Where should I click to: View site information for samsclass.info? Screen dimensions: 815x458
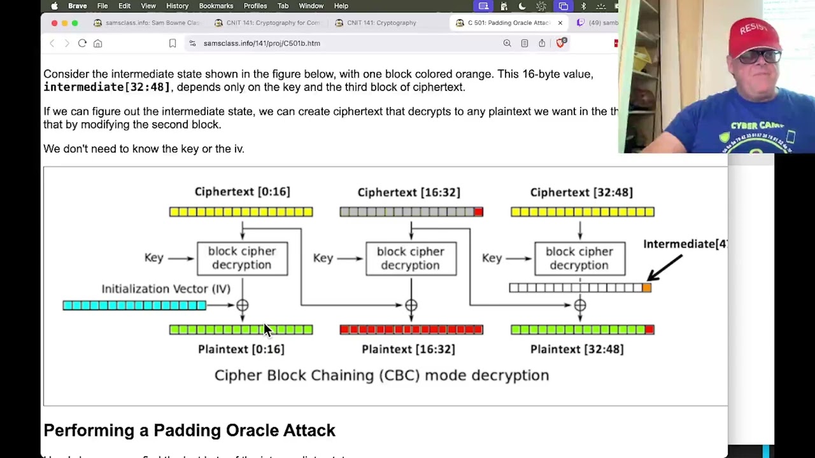pos(192,43)
